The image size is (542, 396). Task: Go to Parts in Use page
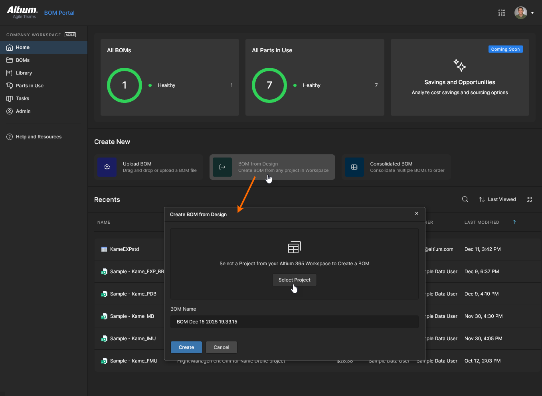(30, 86)
